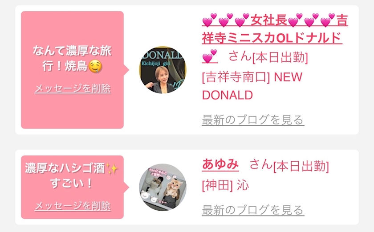Click the pink bubble text なんて濃厚な旅行！焼鳥

pyautogui.click(x=72, y=58)
